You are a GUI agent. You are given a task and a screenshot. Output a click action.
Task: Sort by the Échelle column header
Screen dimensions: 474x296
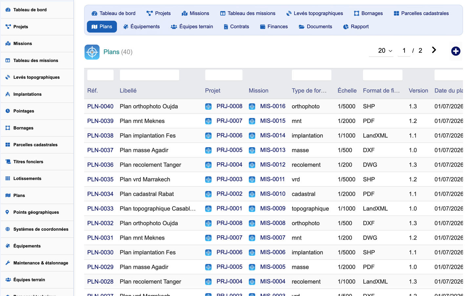pyautogui.click(x=347, y=91)
